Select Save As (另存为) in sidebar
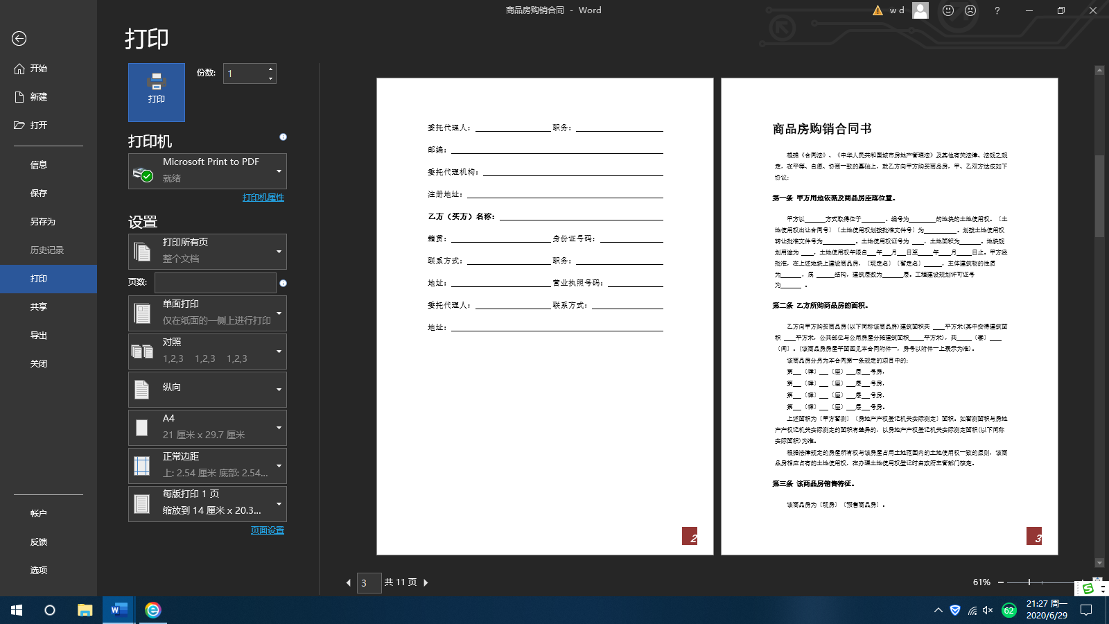Screen dimensions: 1109x624 (x=49, y=222)
